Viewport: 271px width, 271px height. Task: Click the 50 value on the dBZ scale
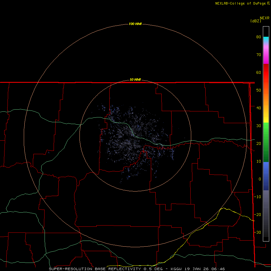(x=259, y=90)
